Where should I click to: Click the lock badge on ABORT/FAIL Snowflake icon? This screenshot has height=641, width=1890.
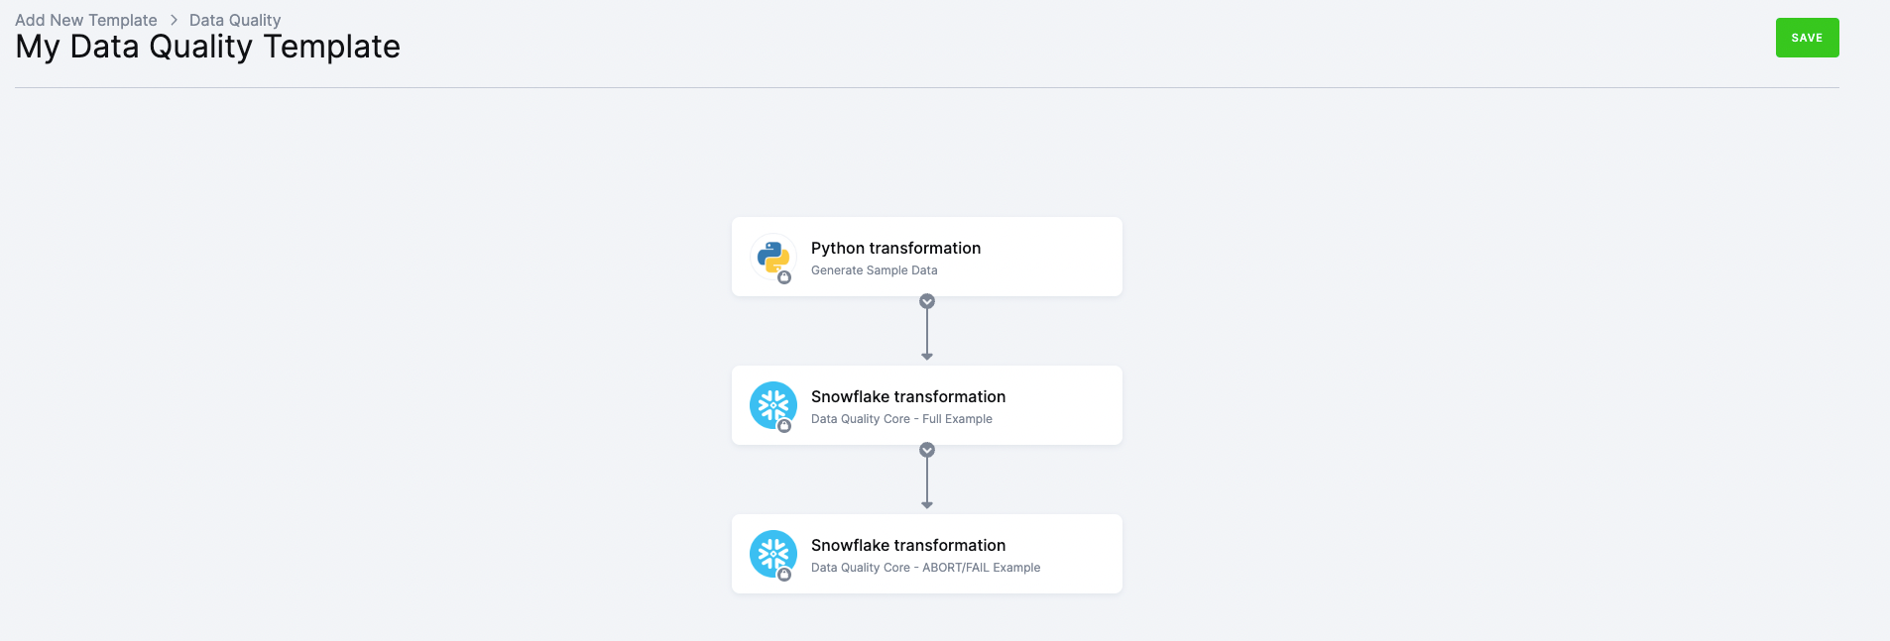coord(785,574)
